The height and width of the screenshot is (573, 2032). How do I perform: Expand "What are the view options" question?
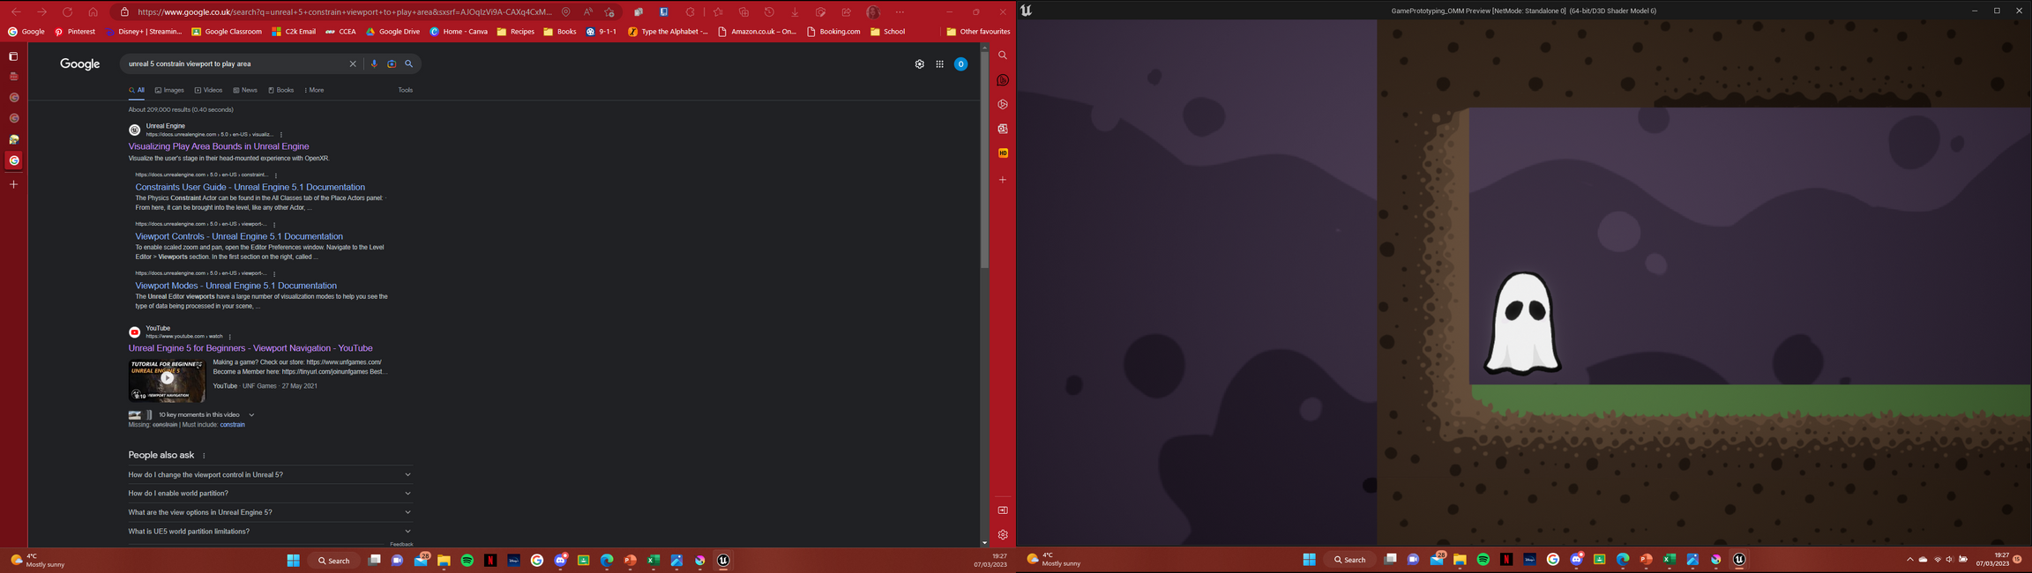coord(270,512)
